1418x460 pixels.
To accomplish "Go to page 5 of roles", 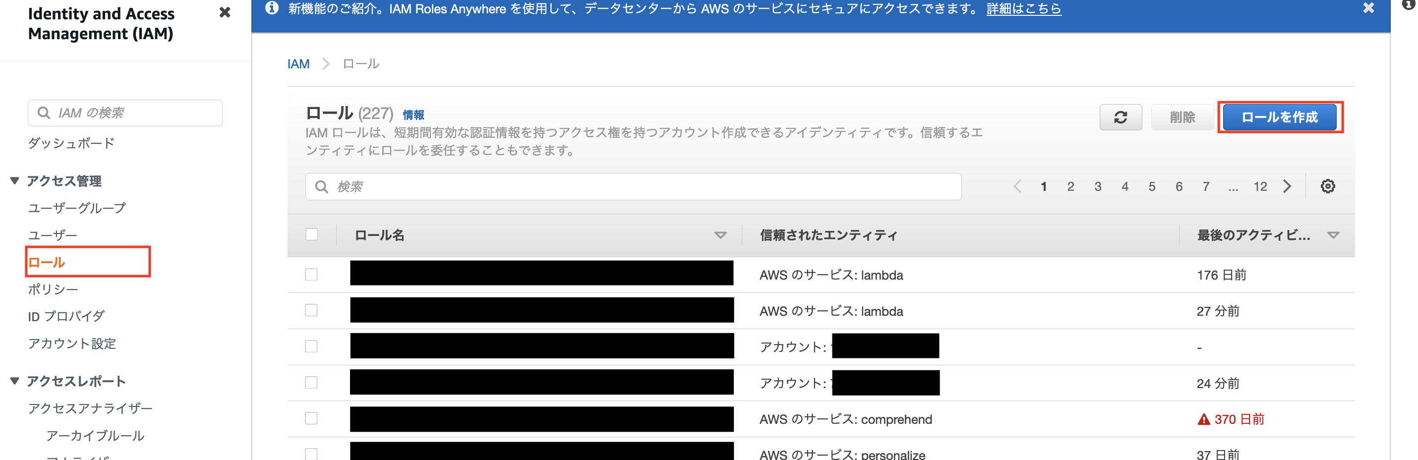I will click(x=1152, y=186).
